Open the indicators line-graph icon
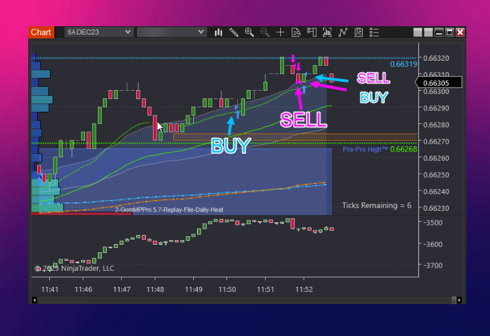 tap(343, 32)
